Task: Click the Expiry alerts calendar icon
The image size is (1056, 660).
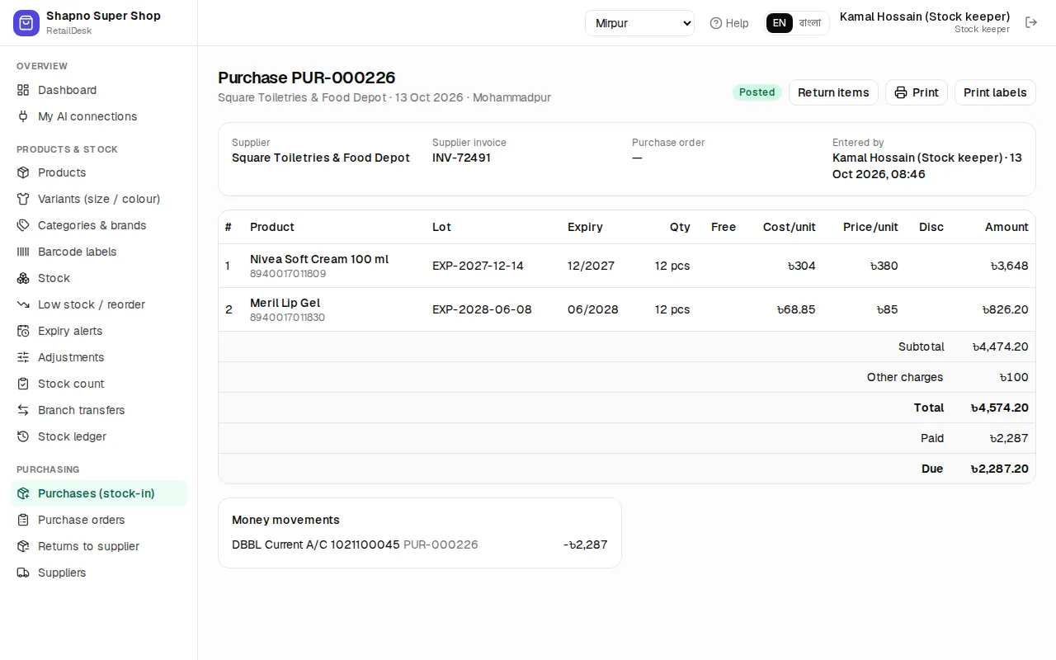Action: [x=23, y=331]
